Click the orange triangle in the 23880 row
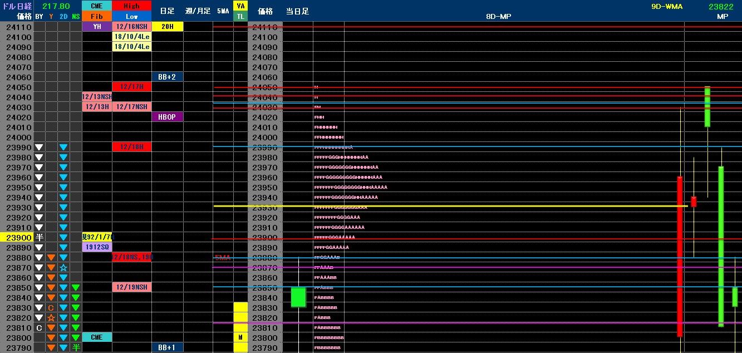 [x=51, y=258]
